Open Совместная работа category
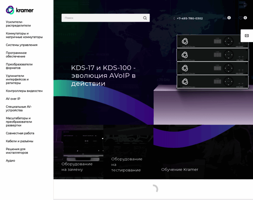This screenshot has width=253, height=200. [20, 133]
